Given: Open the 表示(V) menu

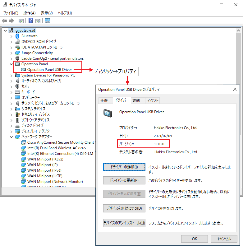Looking at the screenshot, I should pyautogui.click(x=47, y=13).
